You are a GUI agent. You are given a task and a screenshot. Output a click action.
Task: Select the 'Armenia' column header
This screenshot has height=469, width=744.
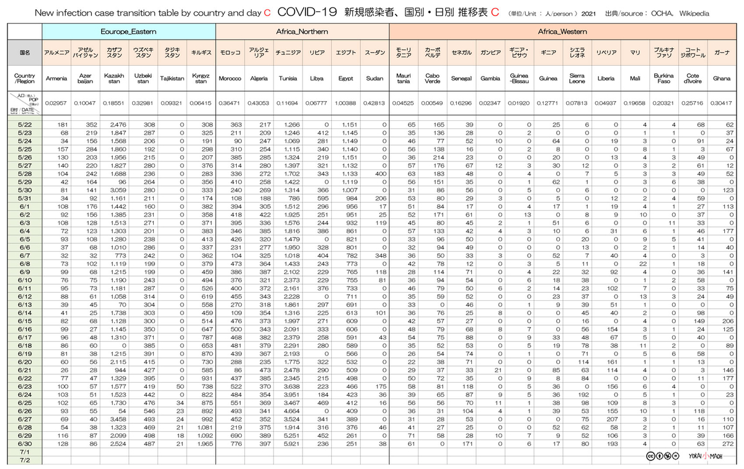pyautogui.click(x=57, y=79)
